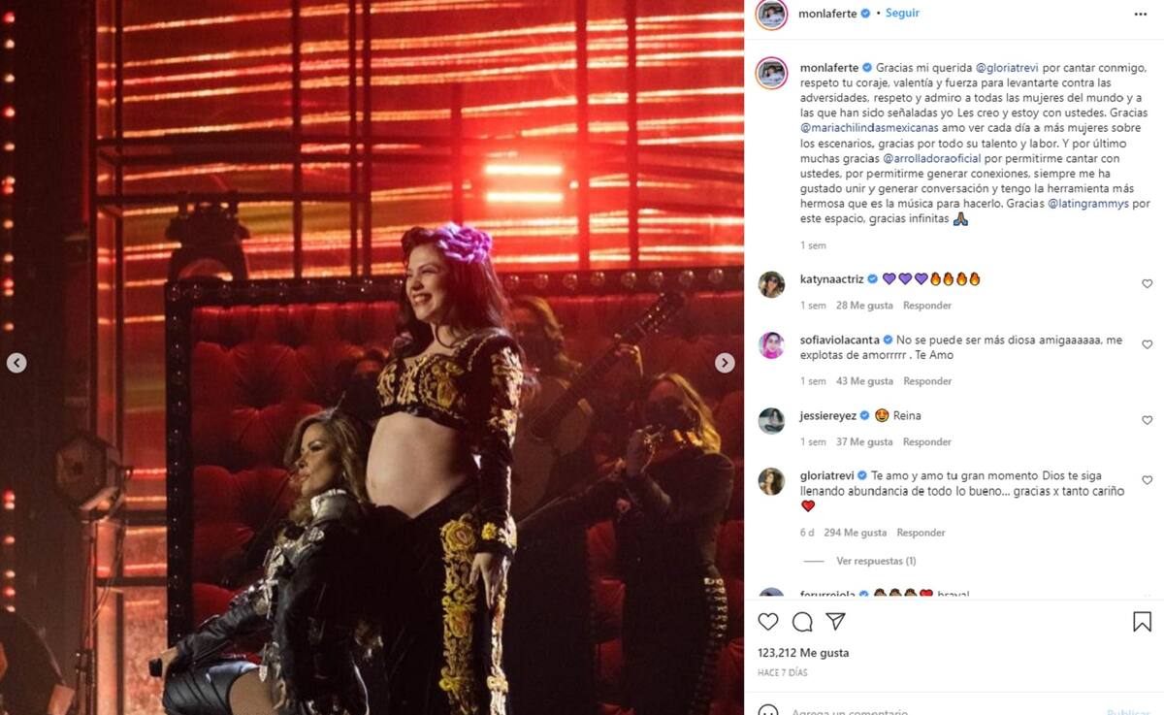Open the comment bubble icon
The image size is (1164, 715).
802,622
